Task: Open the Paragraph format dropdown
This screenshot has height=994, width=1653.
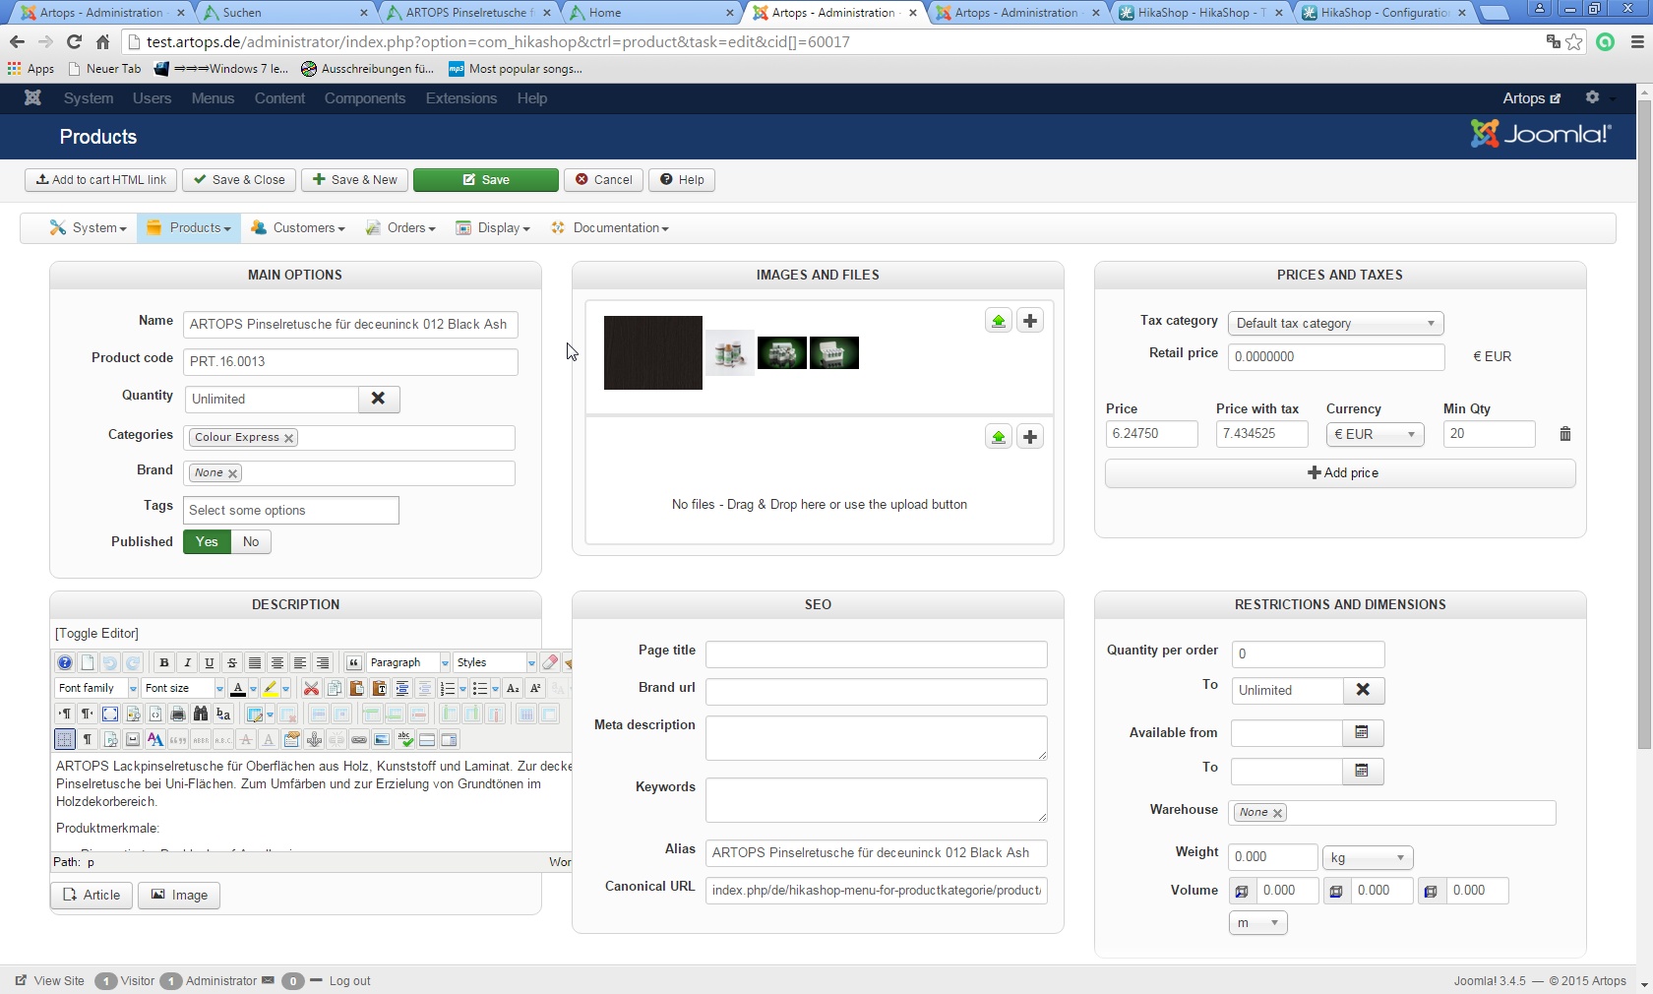Action: pos(408,662)
